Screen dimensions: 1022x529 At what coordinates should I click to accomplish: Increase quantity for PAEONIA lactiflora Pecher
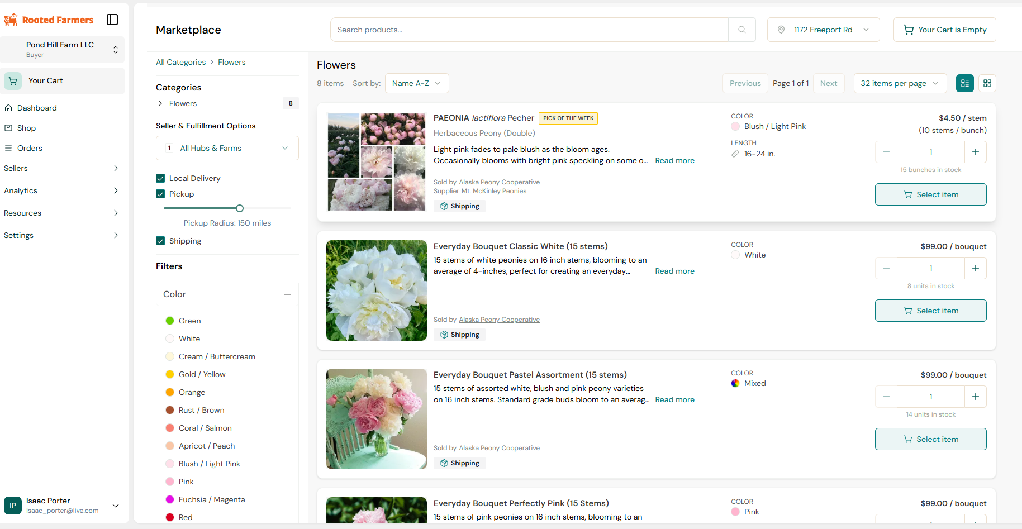[x=975, y=152]
